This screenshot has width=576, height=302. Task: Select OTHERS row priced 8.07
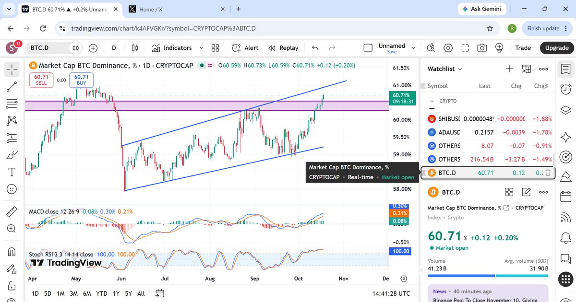click(x=488, y=146)
